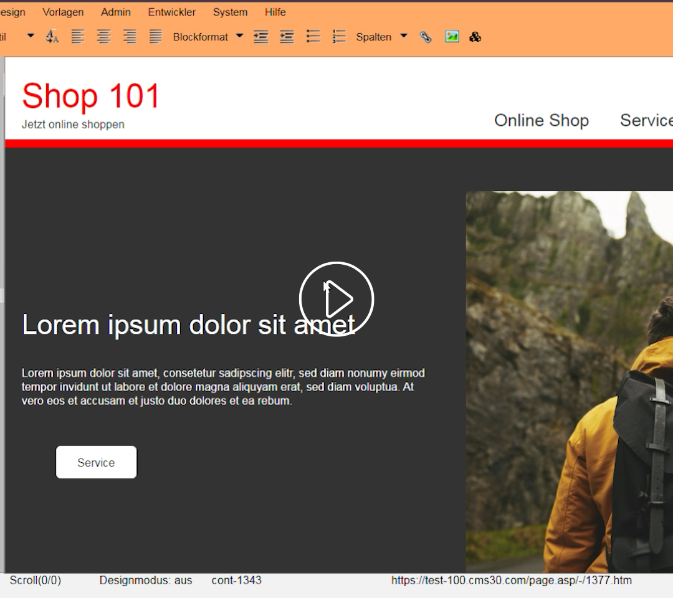Click the page URL in status bar
Viewport: 673px width, 598px height.
pyautogui.click(x=511, y=581)
